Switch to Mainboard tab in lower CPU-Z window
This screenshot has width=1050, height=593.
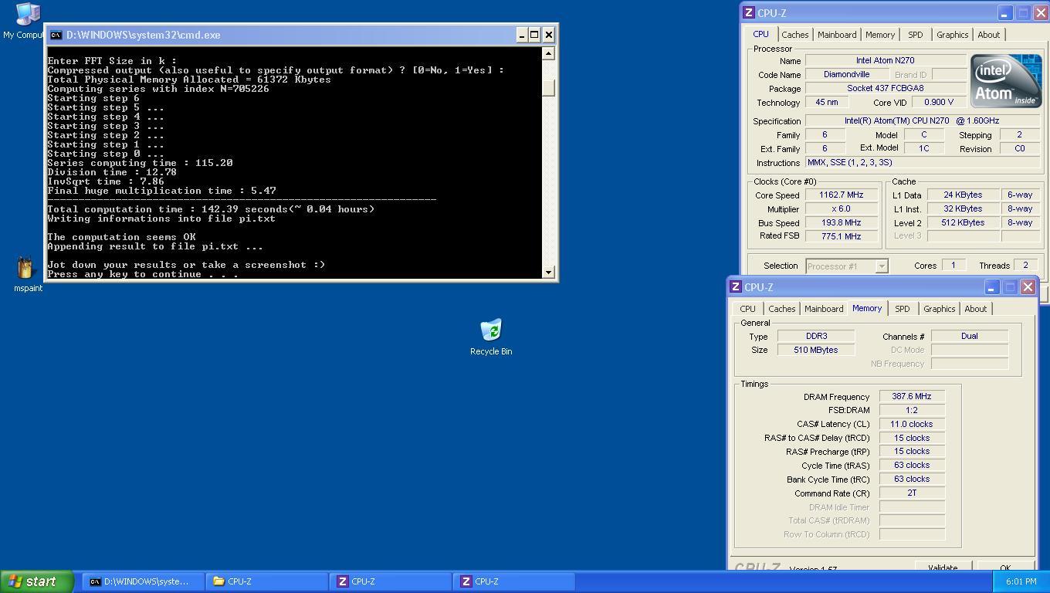click(x=824, y=309)
